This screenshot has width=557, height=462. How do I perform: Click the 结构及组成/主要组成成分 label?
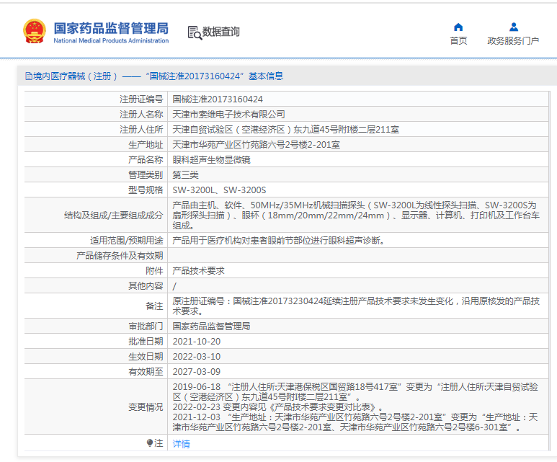coord(114,215)
